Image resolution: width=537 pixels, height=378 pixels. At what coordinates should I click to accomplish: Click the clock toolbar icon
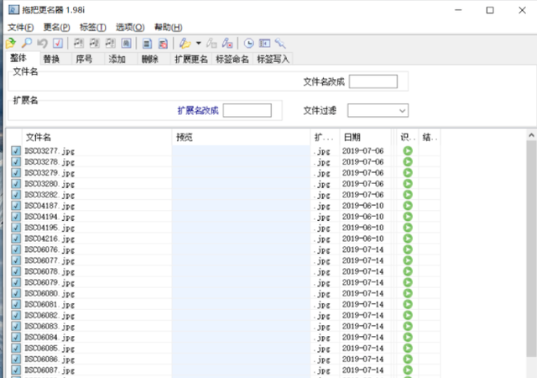click(x=248, y=43)
